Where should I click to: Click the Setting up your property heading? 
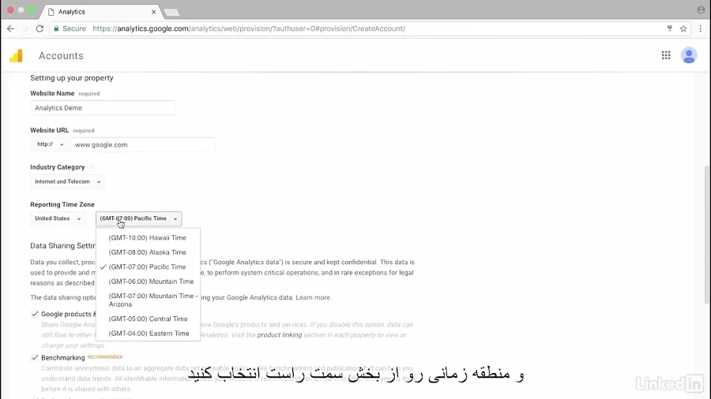tap(72, 78)
